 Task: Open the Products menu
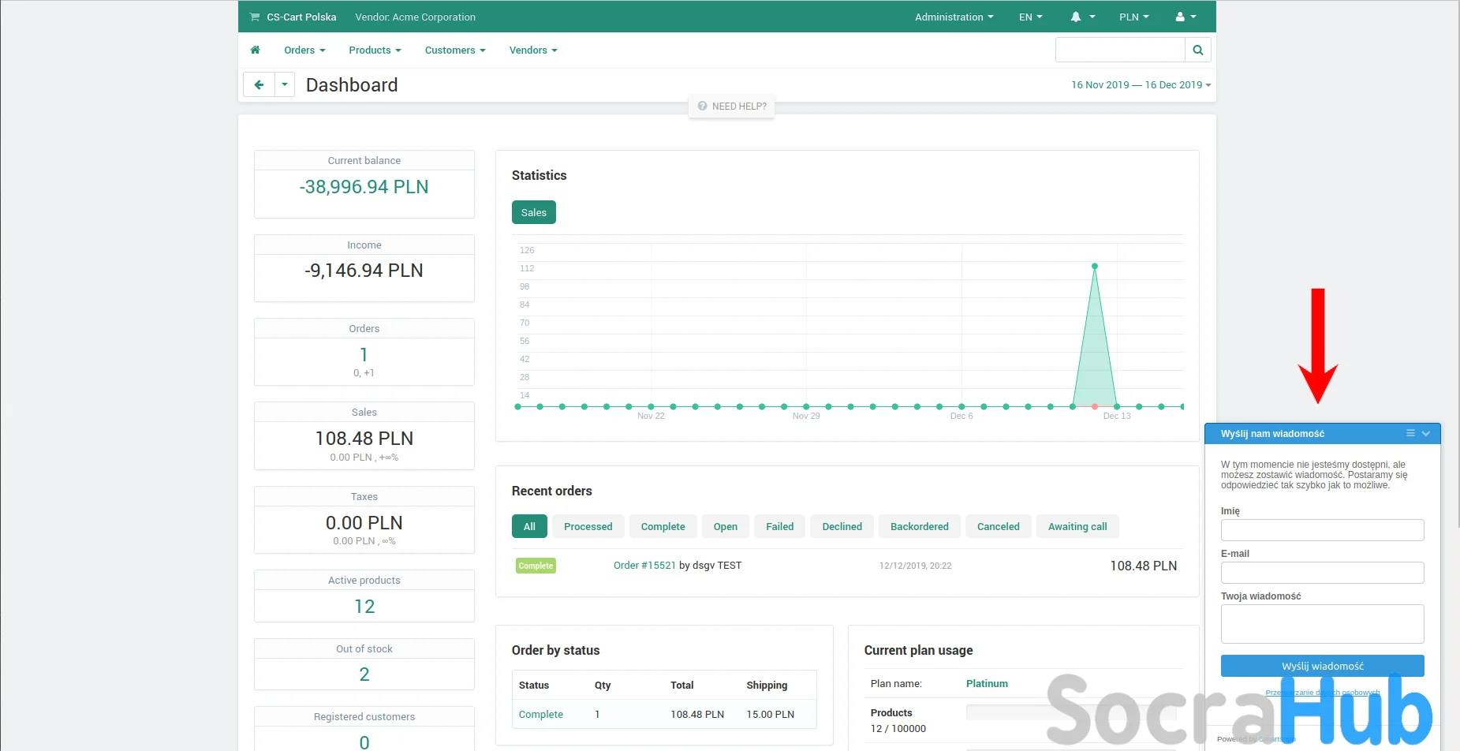pyautogui.click(x=375, y=50)
